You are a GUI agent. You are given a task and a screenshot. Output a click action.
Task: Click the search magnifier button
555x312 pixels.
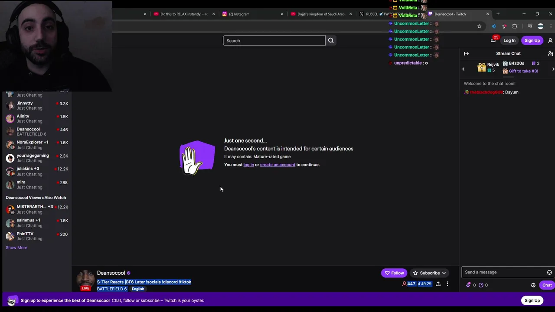331,40
